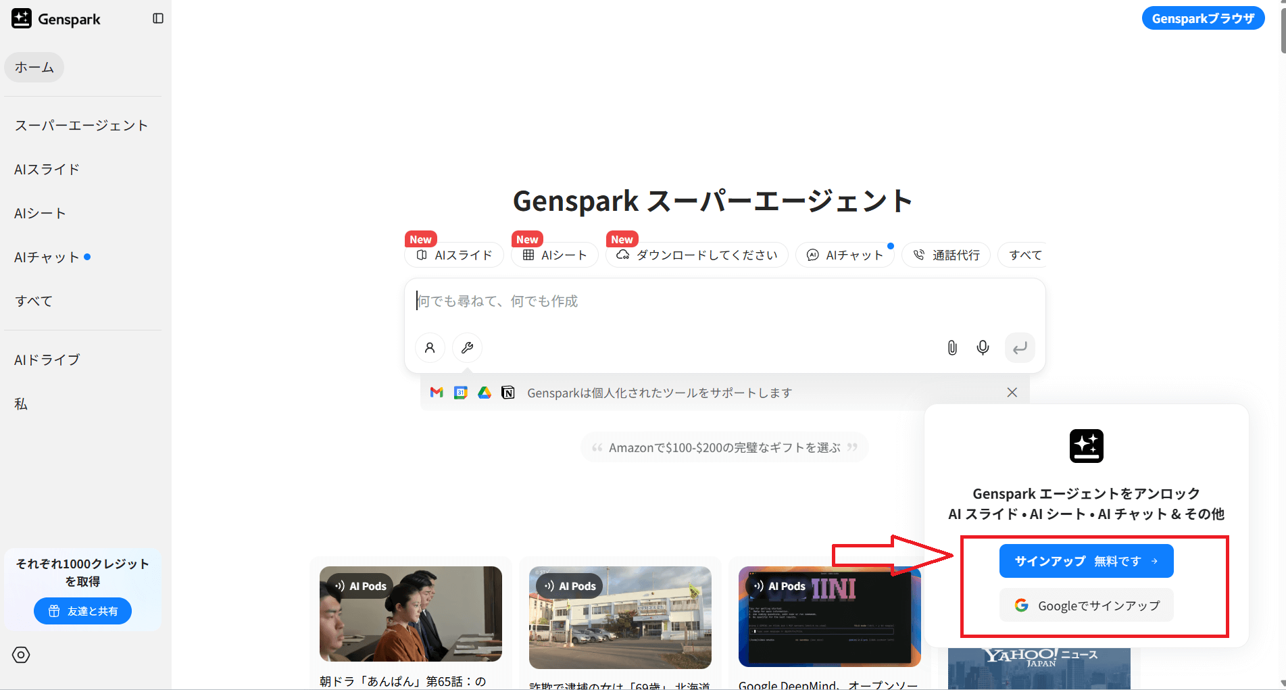Click the 通話代行 chip
Viewport: 1286px width, 690px height.
click(946, 255)
